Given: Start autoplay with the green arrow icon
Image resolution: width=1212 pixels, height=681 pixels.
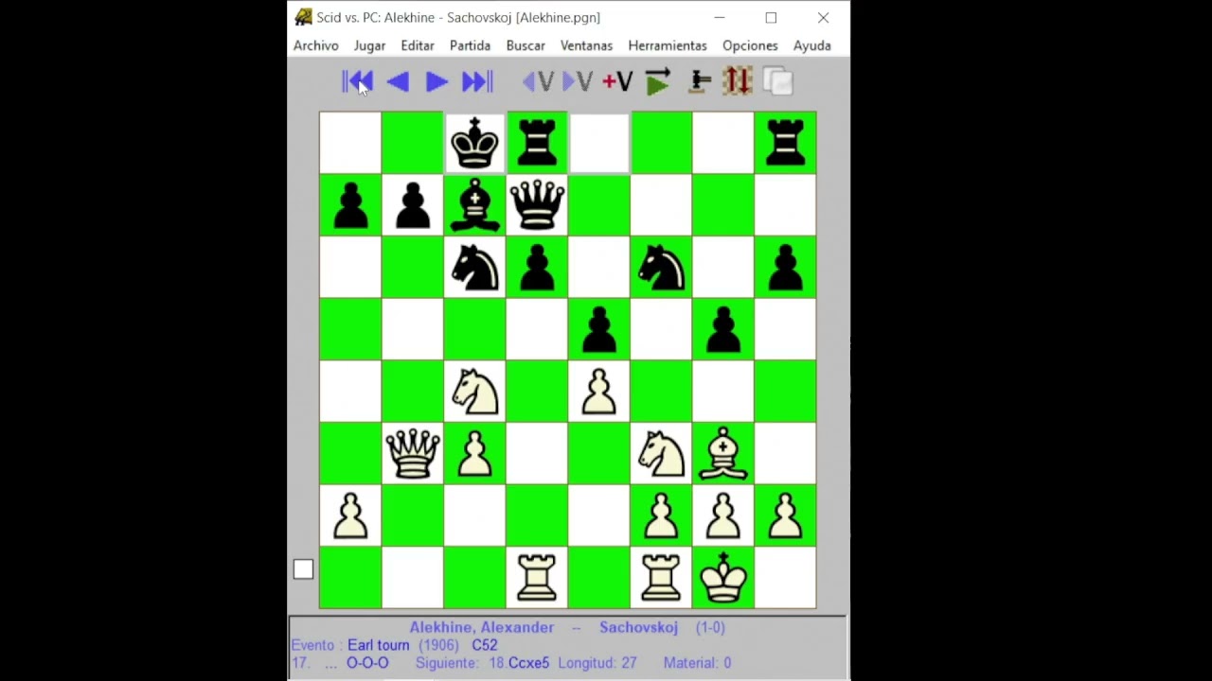Looking at the screenshot, I should (x=658, y=82).
